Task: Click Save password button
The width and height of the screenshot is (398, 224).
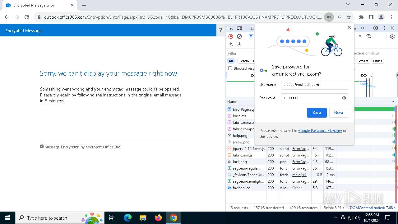Action: (317, 113)
